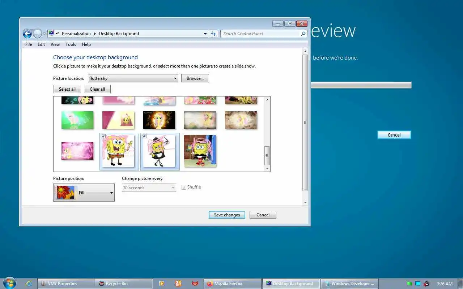Click the green tray icon
The image size is (463, 289).
coord(409,284)
